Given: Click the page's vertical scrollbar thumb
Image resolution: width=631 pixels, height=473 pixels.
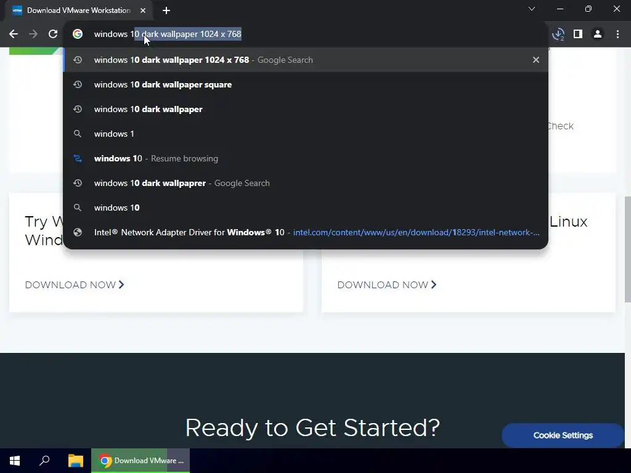Looking at the screenshot, I should [627, 249].
